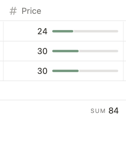This screenshot has height=149, width=126.
Task: Click the gray unfilled part of the 24 bar
Action: pyautogui.click(x=96, y=31)
